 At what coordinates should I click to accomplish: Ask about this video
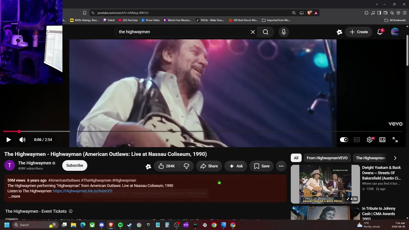236,166
